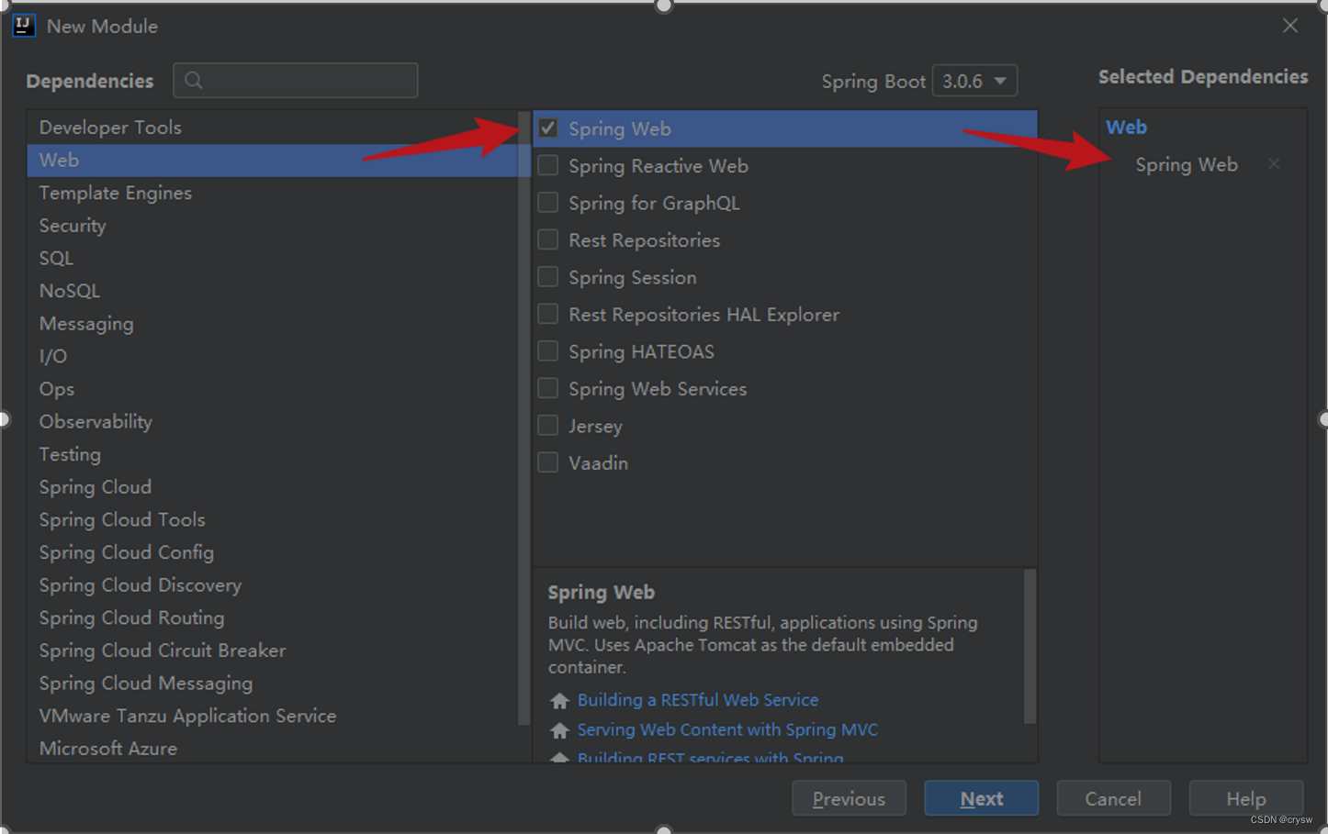Viewport: 1328px width, 834px height.
Task: Click the Web group heading in Selected Dependencies
Action: [1126, 128]
